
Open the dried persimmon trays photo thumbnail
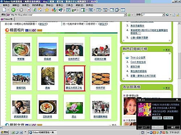(x=101, y=79)
